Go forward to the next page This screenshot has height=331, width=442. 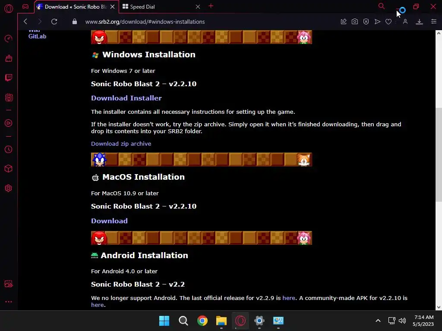39,22
